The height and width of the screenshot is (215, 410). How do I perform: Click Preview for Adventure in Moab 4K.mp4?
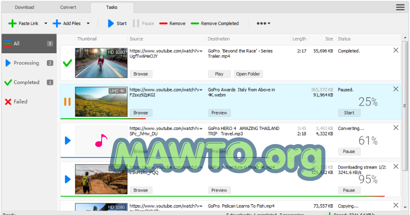219,191
